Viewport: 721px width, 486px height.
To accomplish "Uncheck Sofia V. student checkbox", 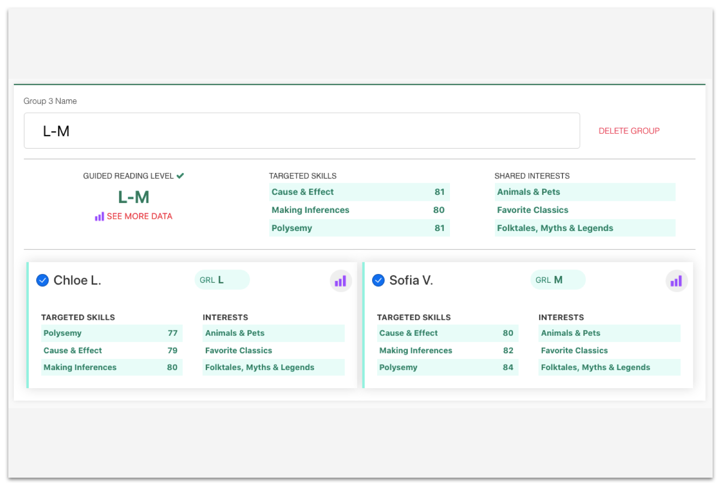I will [x=379, y=280].
